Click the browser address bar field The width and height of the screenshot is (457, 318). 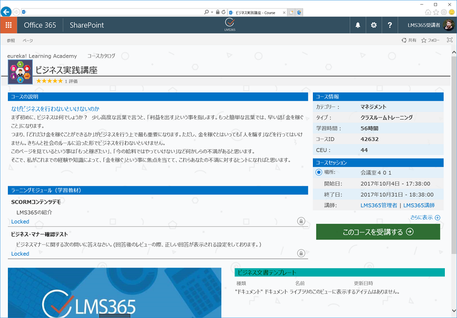click(x=112, y=12)
